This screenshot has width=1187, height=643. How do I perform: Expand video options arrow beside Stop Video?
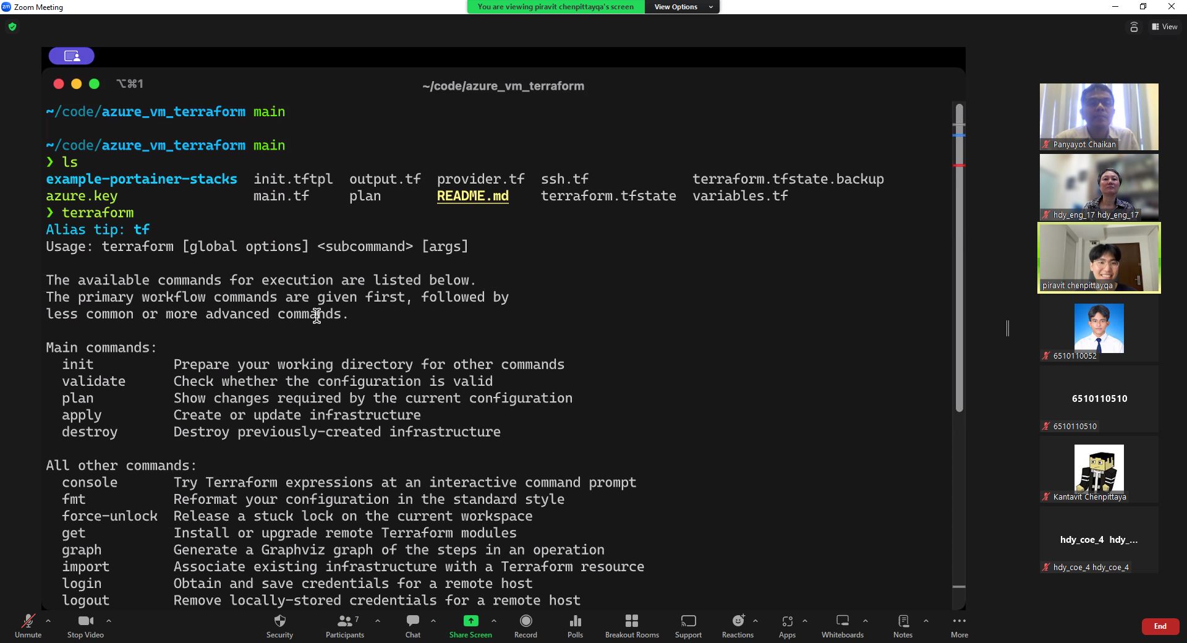coord(109,620)
